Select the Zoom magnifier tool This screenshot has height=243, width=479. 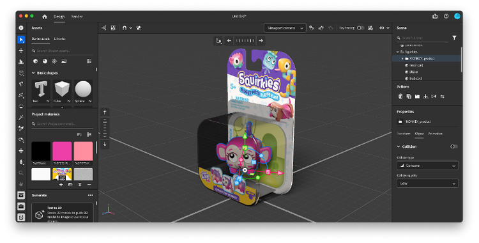click(21, 173)
